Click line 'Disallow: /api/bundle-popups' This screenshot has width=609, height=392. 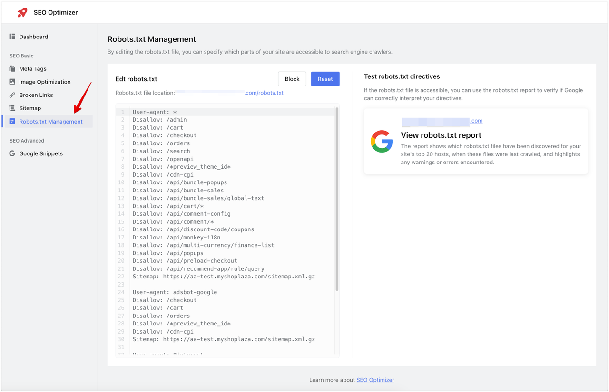pyautogui.click(x=180, y=182)
